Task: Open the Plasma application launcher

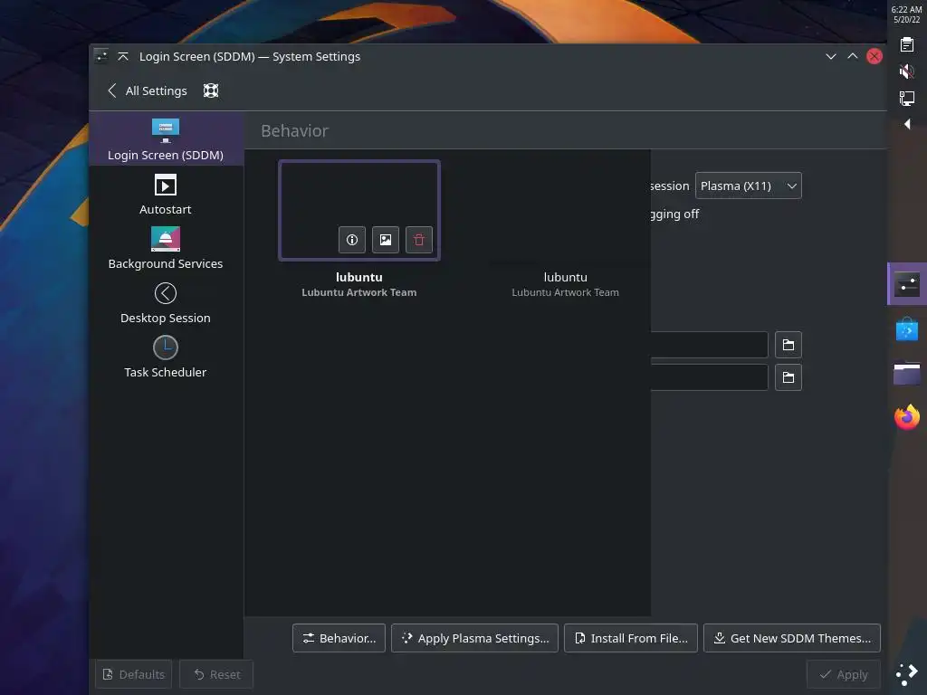Action: click(907, 674)
